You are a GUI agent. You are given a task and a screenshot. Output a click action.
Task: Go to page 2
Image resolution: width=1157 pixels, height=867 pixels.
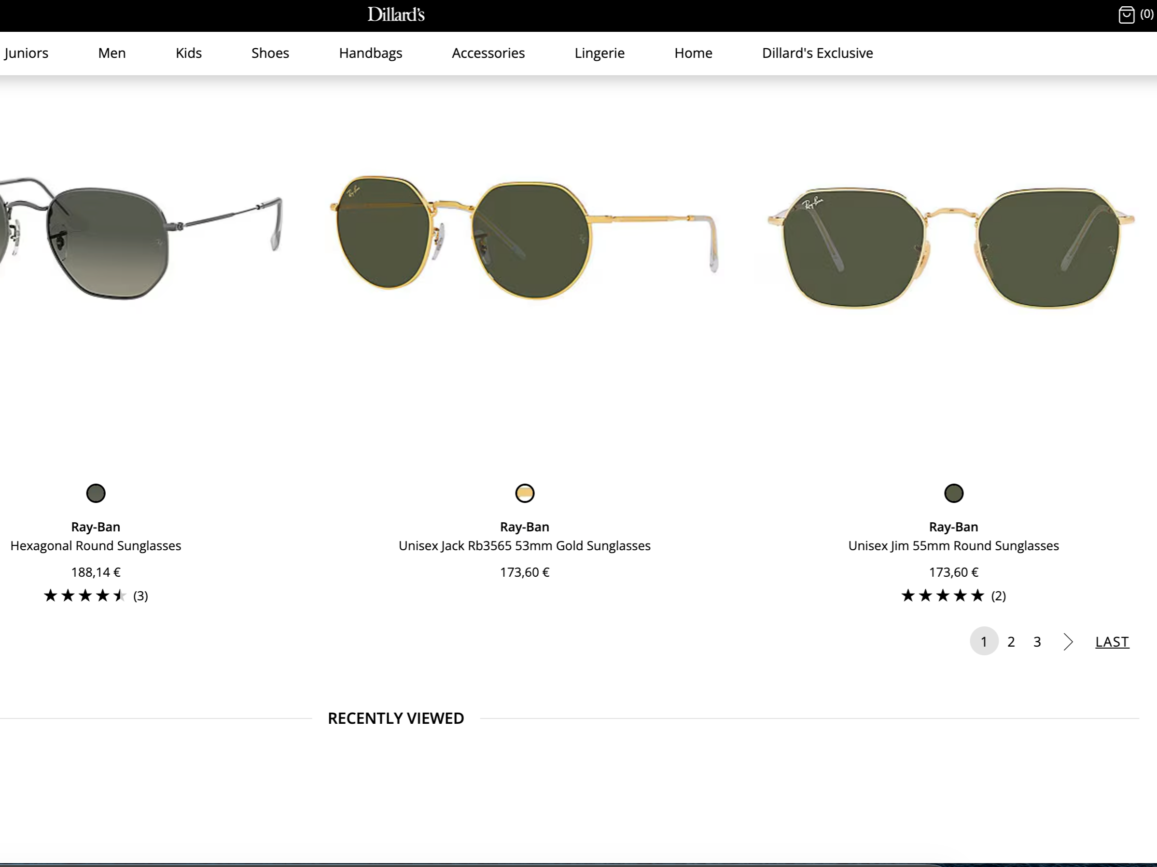coord(1011,642)
